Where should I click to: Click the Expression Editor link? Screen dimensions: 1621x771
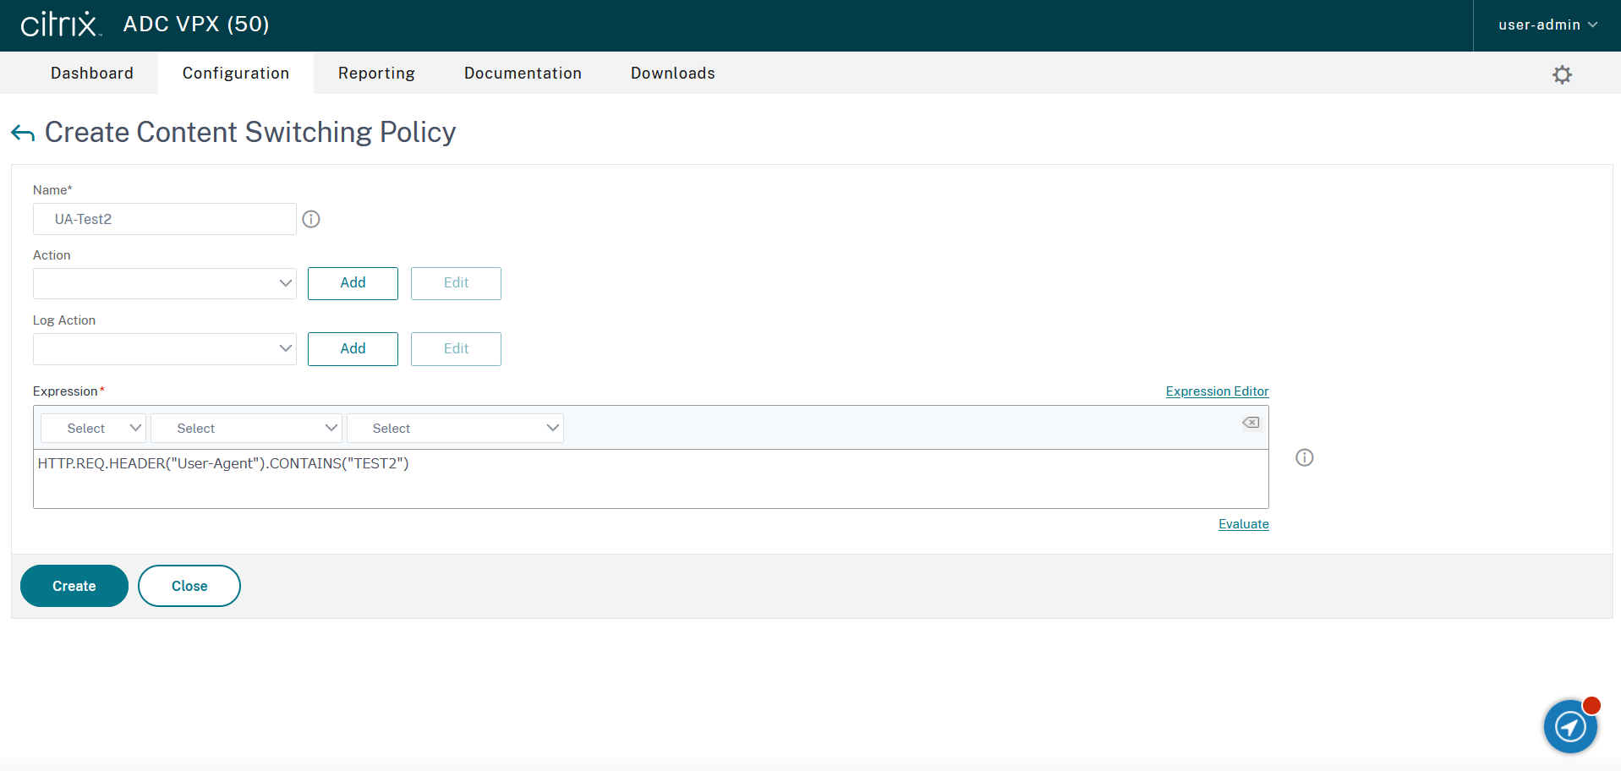pos(1216,391)
